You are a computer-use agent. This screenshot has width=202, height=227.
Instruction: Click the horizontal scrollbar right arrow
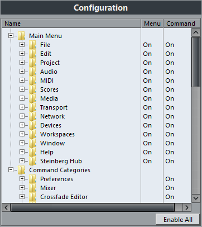click(187, 207)
